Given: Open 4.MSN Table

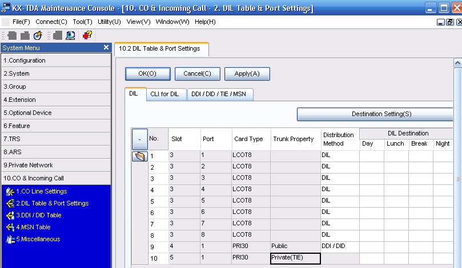Looking at the screenshot, I should pos(33,227).
